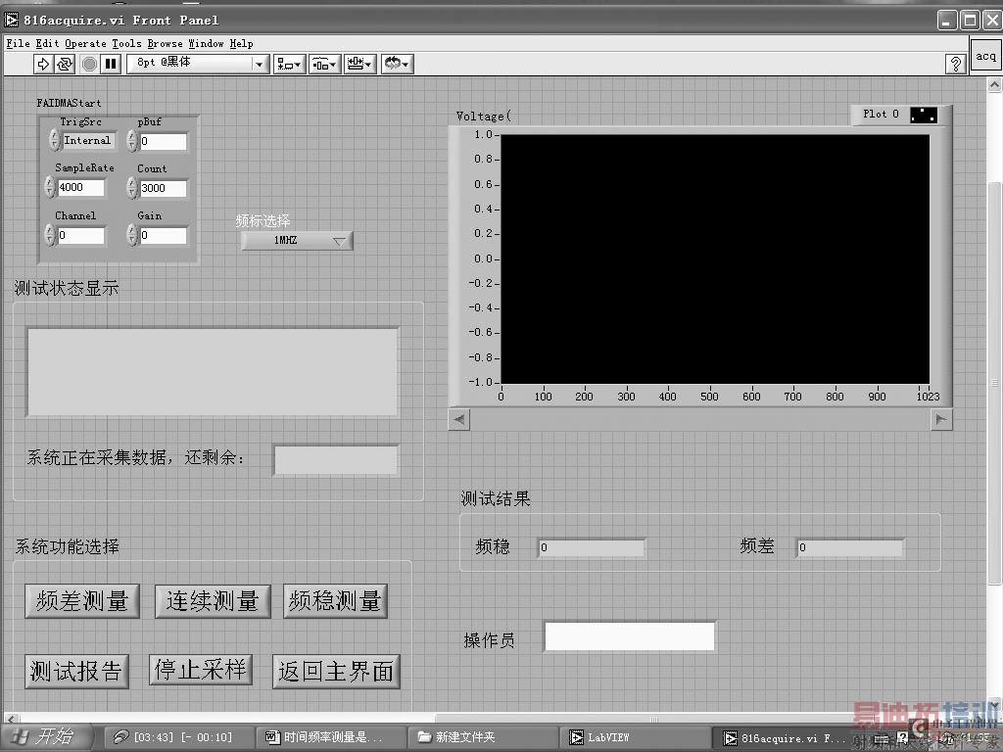The width and height of the screenshot is (1003, 752).
Task: Open the Tools menu
Action: [126, 43]
